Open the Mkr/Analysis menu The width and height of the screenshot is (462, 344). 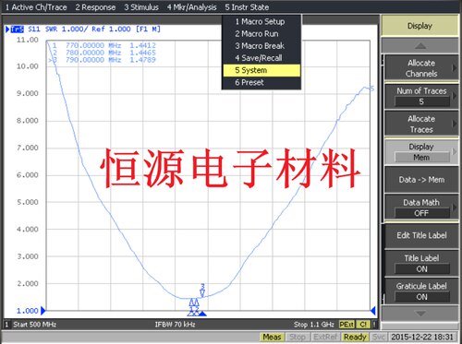tap(191, 7)
